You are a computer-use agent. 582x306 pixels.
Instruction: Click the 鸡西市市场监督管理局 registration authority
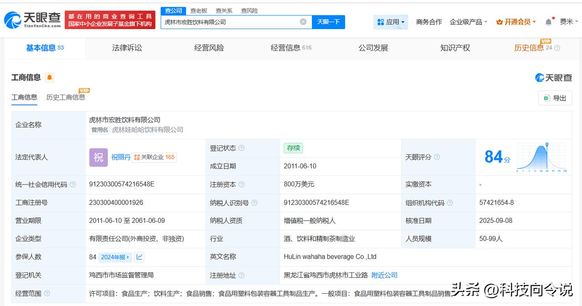(121, 275)
